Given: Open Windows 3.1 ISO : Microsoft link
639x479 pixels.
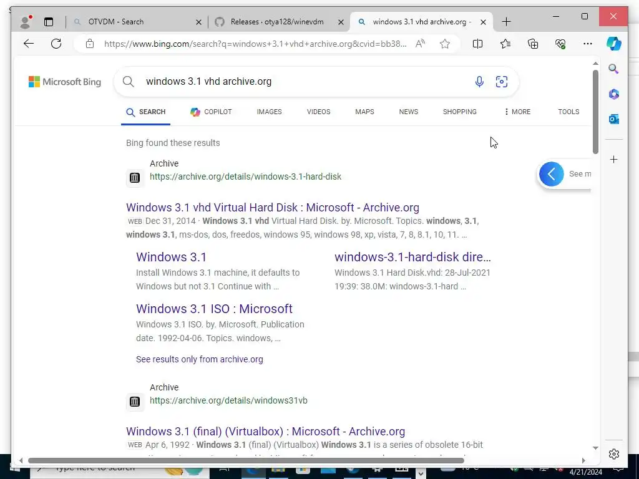Looking at the screenshot, I should point(215,309).
